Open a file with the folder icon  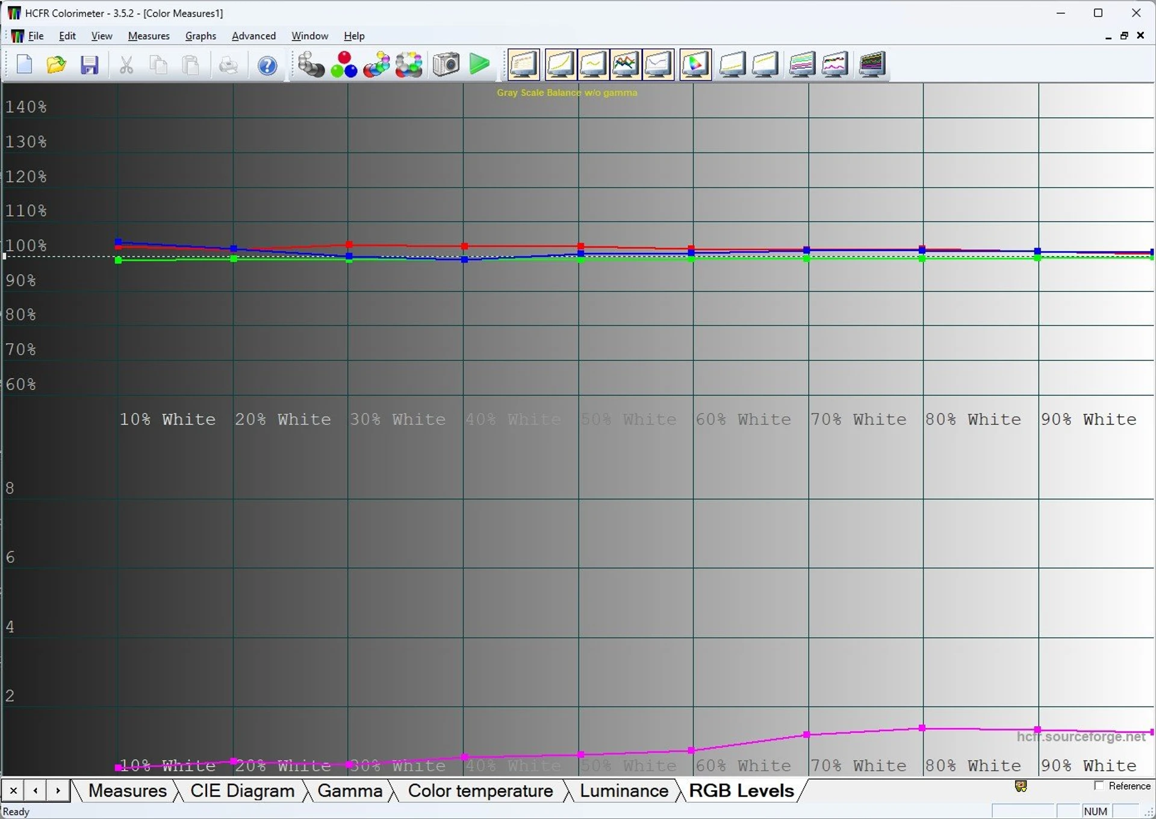click(57, 64)
